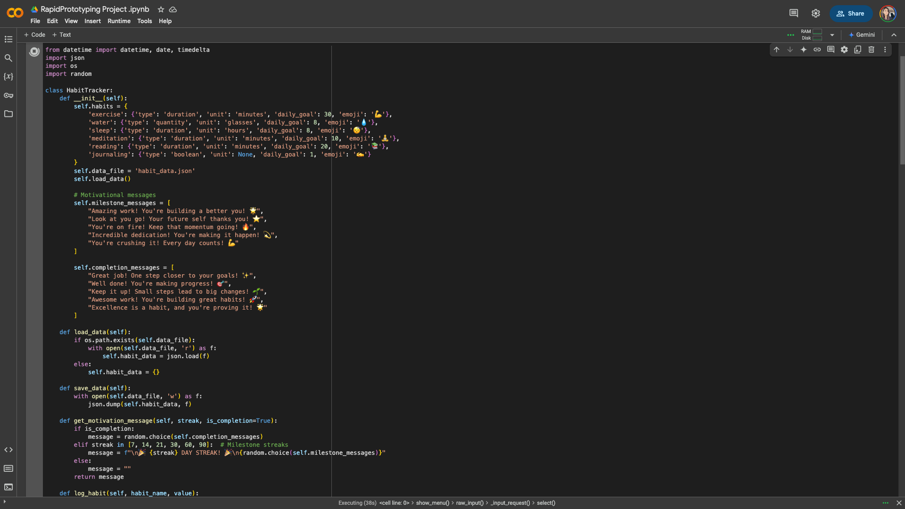Expand the bottom-left panel arrow
The width and height of the screenshot is (905, 509).
[x=5, y=501]
